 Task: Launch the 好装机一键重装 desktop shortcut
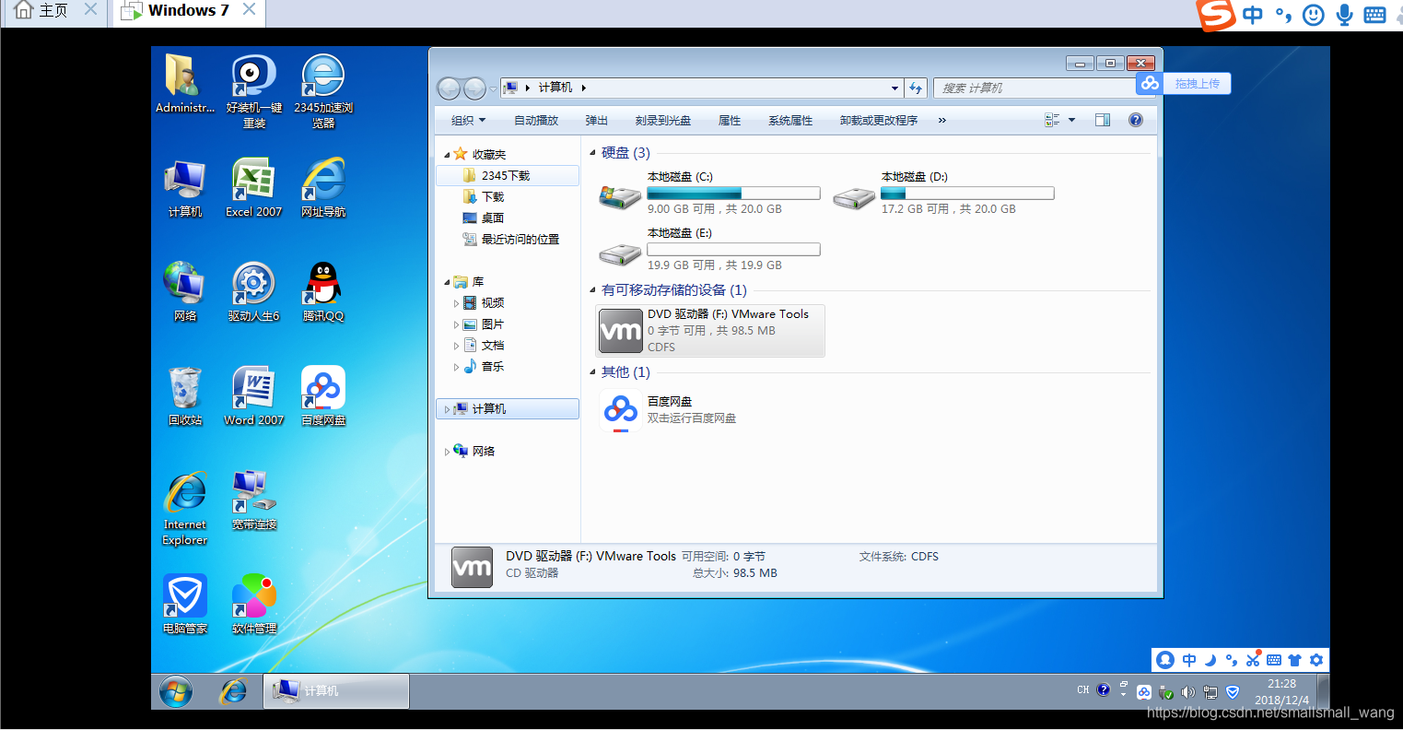pos(254,91)
